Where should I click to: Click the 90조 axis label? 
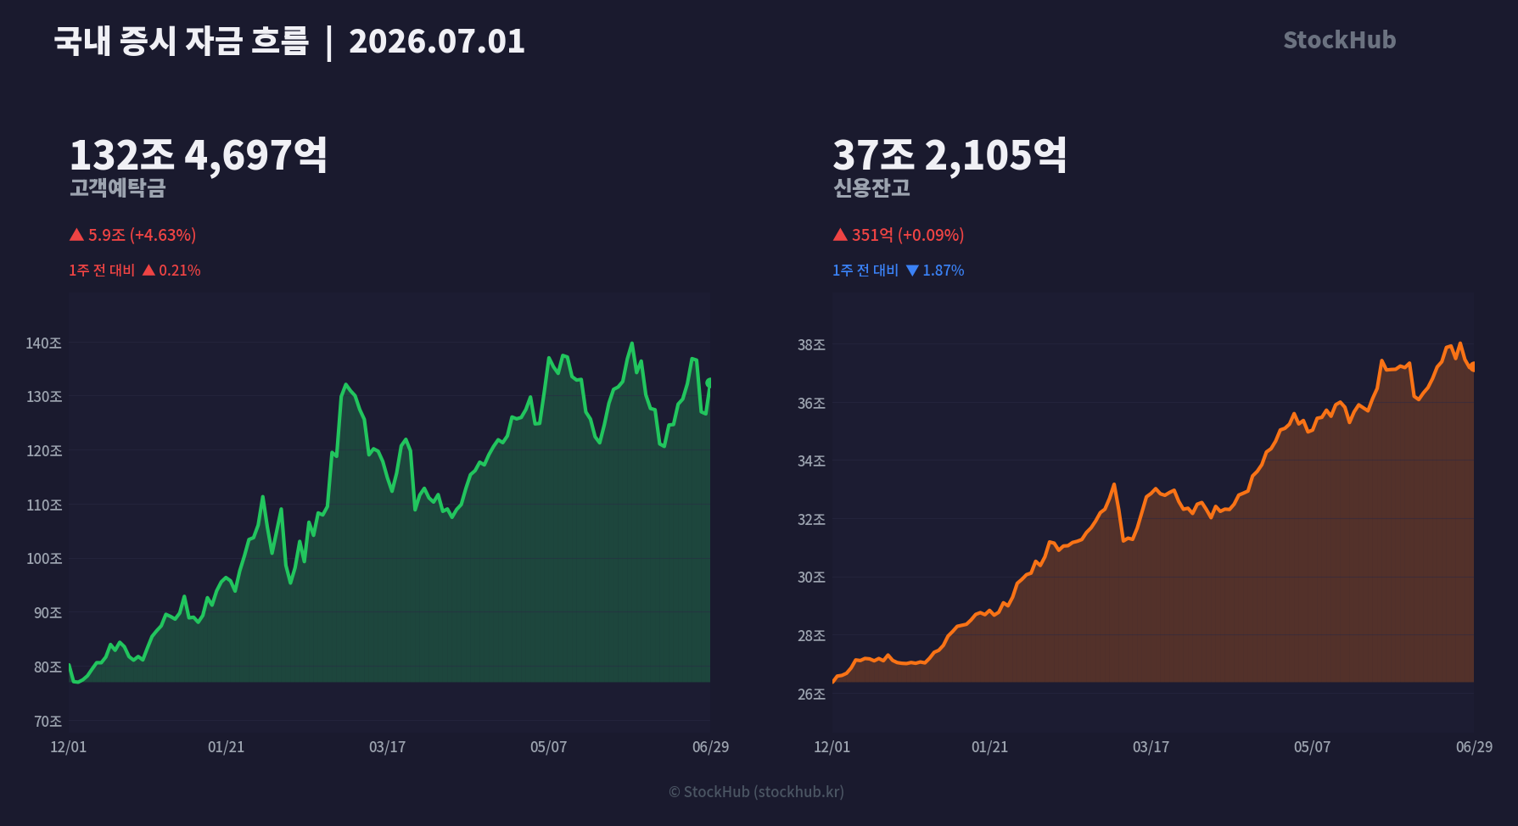pyautogui.click(x=48, y=613)
